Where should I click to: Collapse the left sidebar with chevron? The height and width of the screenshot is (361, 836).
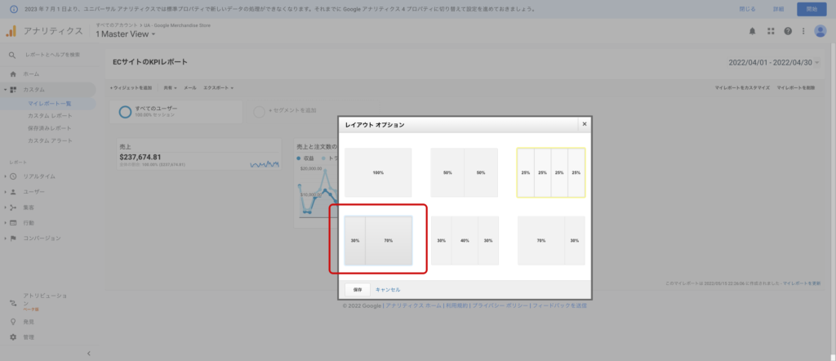[x=88, y=353]
